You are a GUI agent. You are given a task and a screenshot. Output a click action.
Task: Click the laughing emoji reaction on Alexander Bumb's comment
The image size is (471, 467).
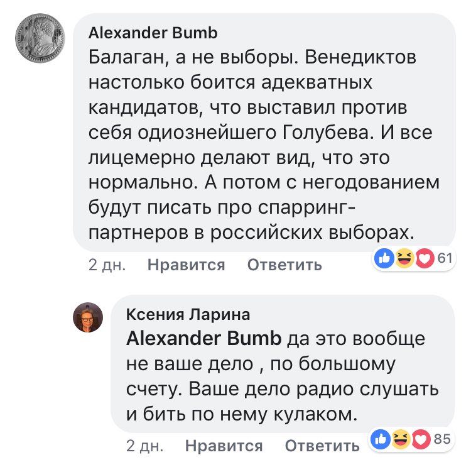(404, 258)
